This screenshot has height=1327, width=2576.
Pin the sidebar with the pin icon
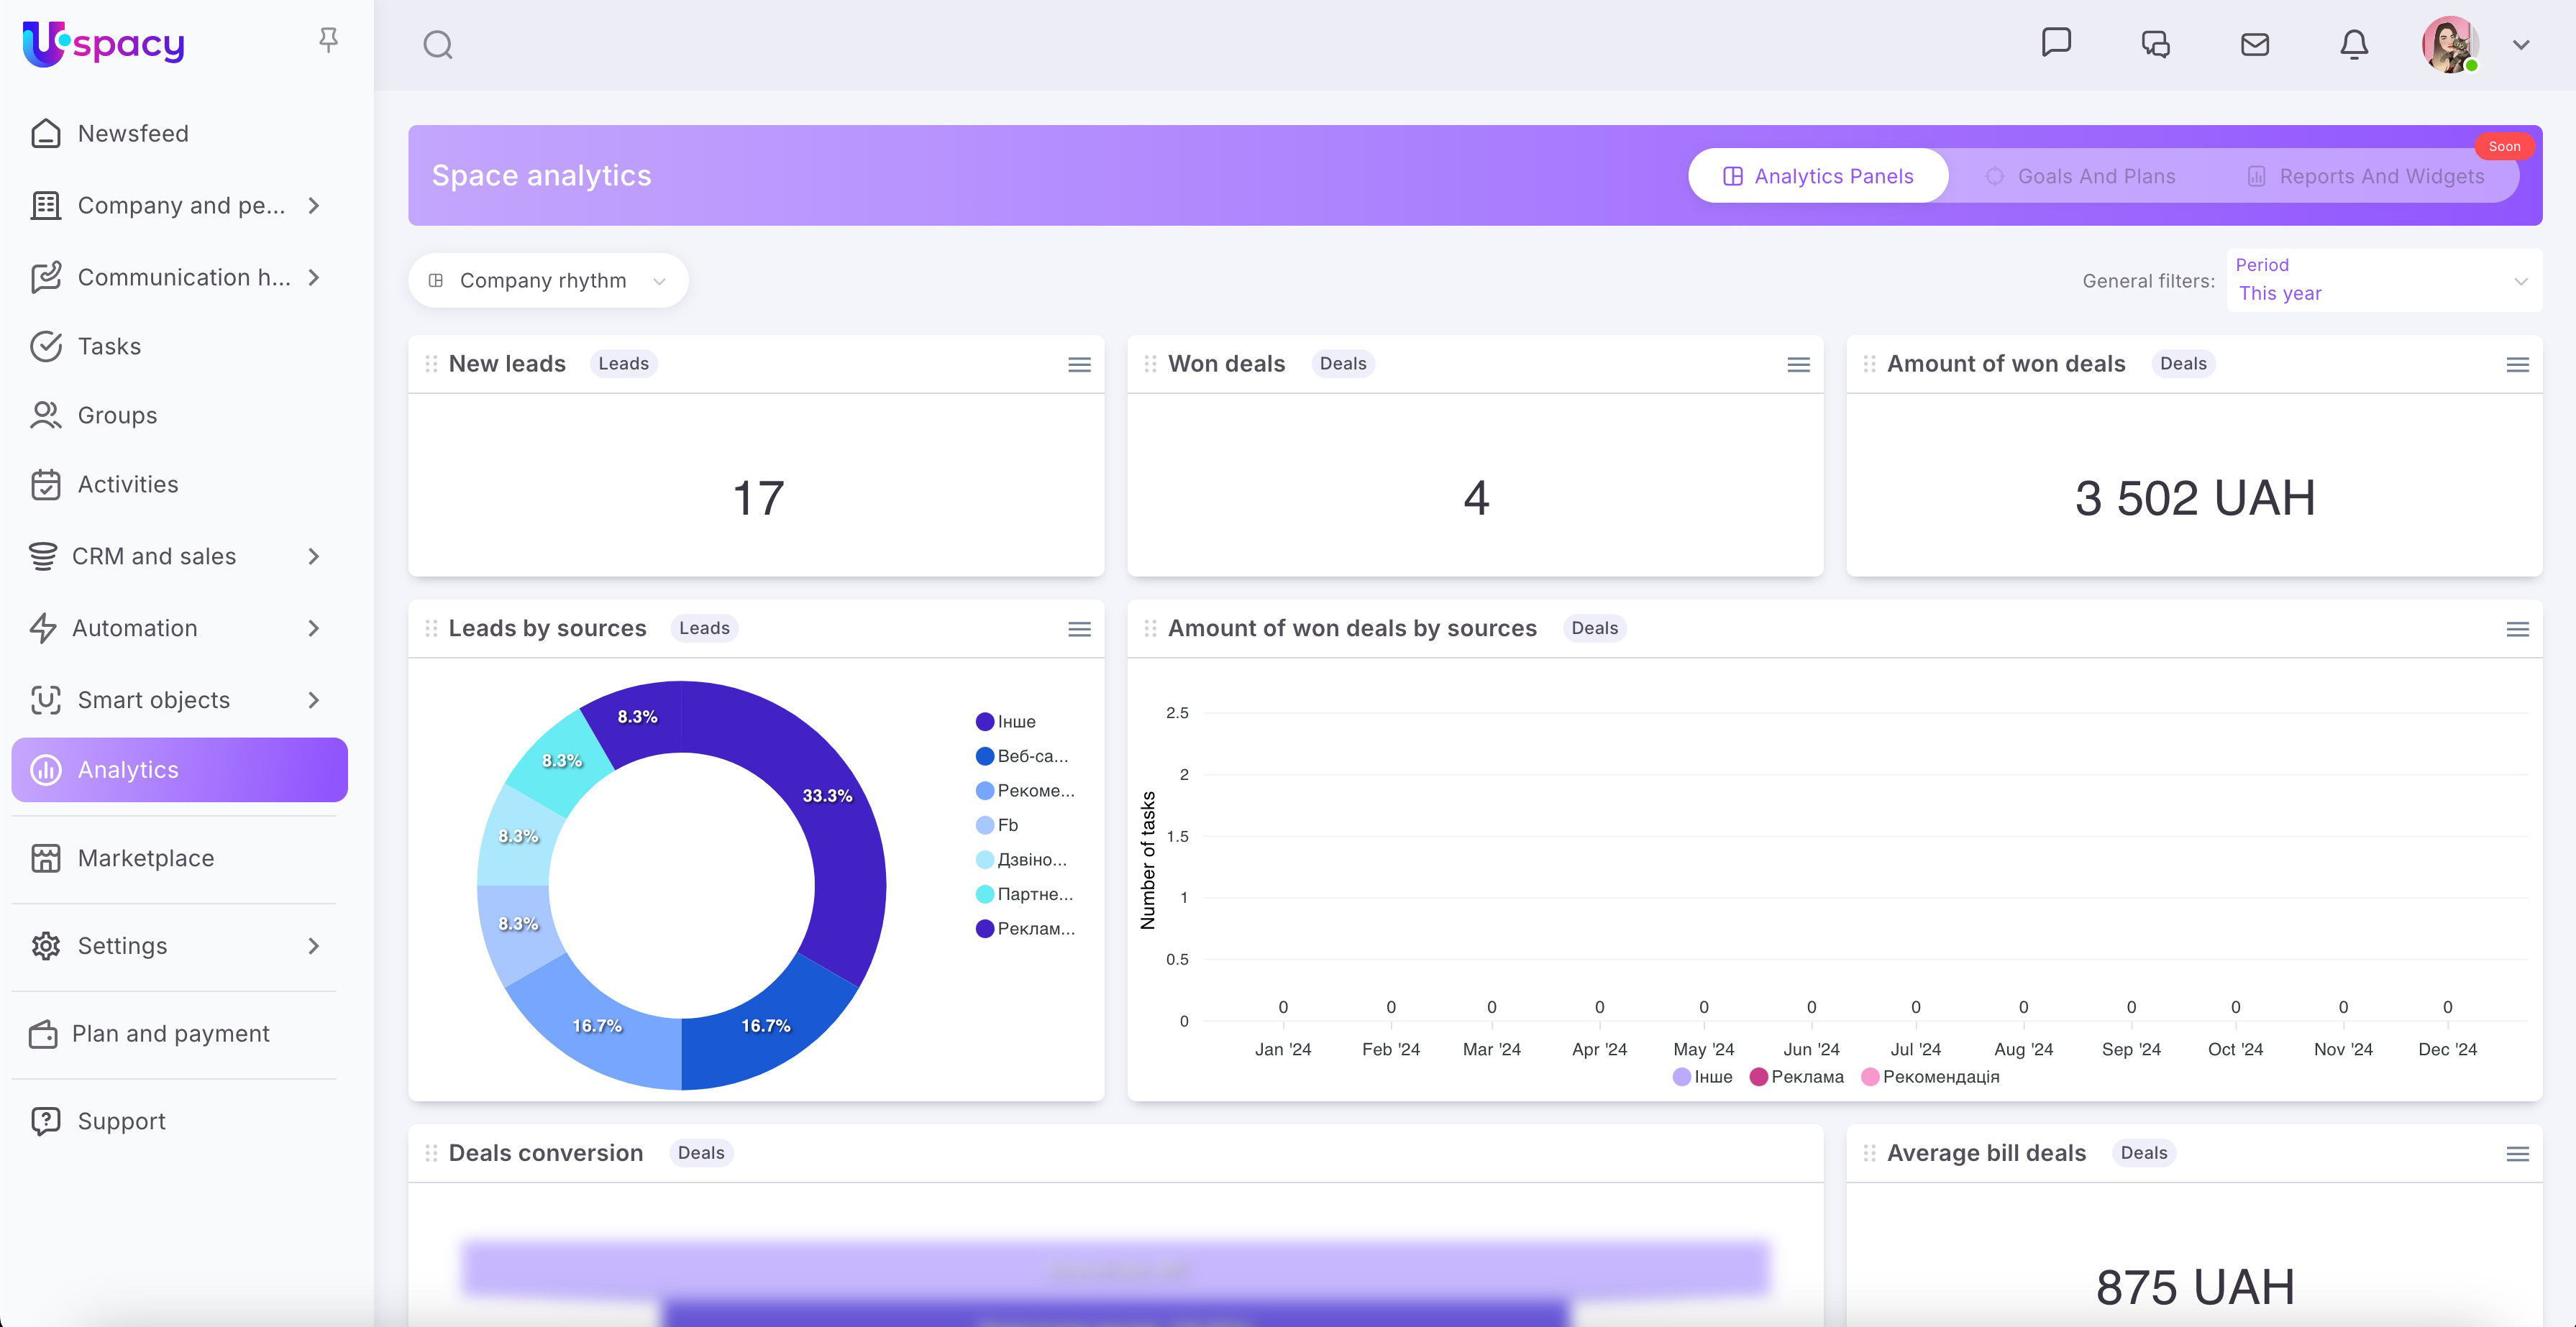(x=328, y=40)
